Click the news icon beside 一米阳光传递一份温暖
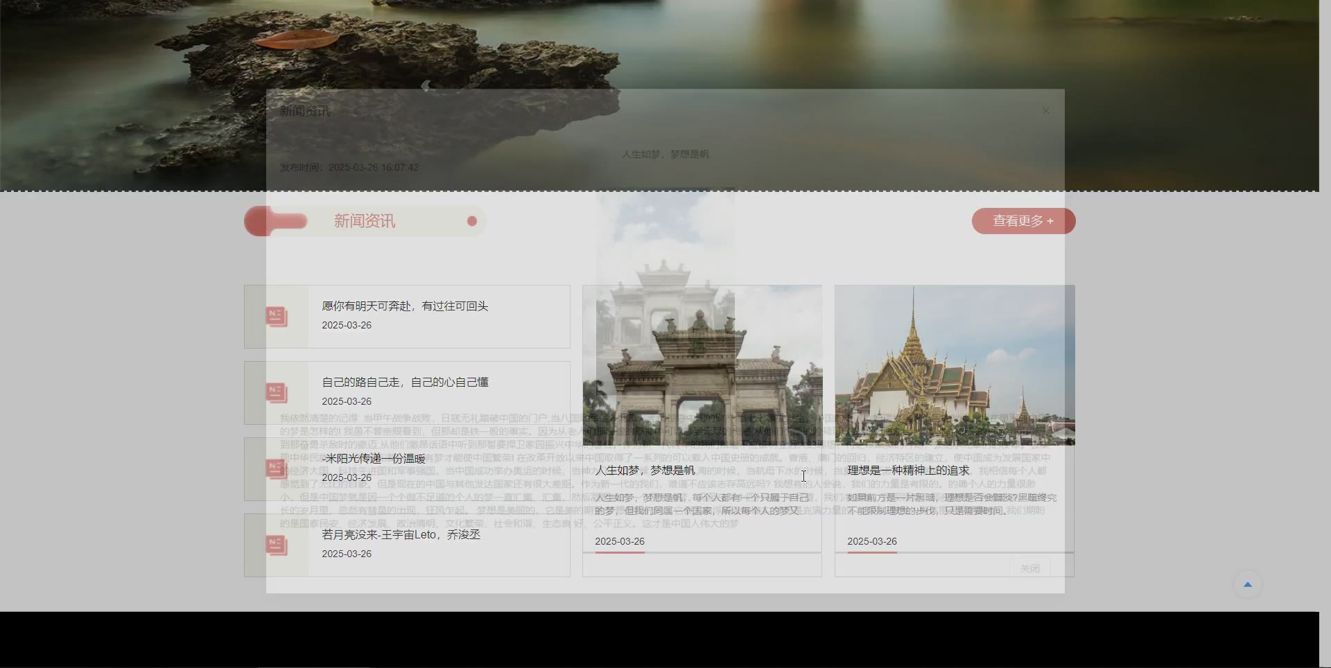Image resolution: width=1331 pixels, height=668 pixels. 277,469
